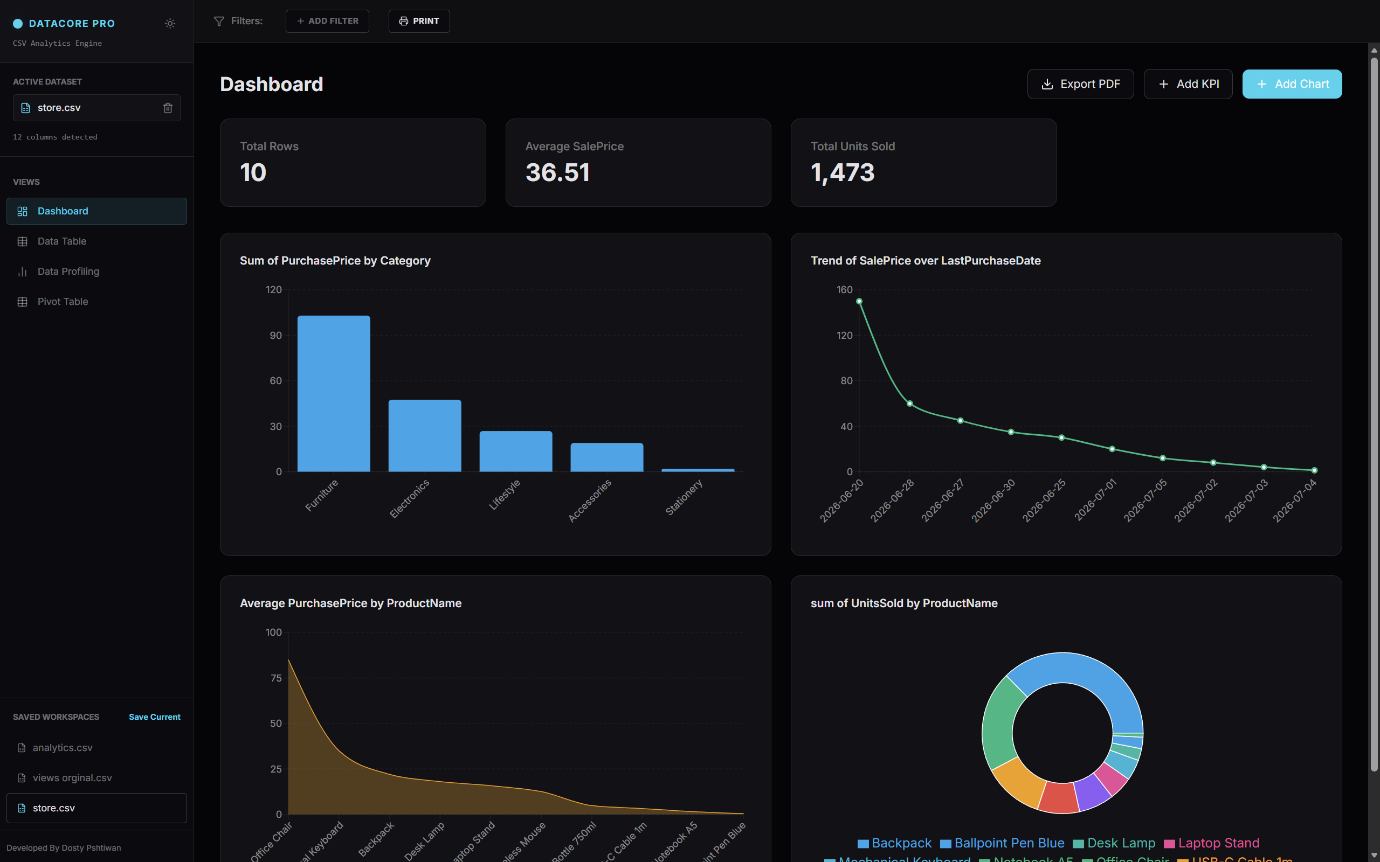The image size is (1380, 862).
Task: Select the store.csv saved workspace
Action: (x=96, y=808)
